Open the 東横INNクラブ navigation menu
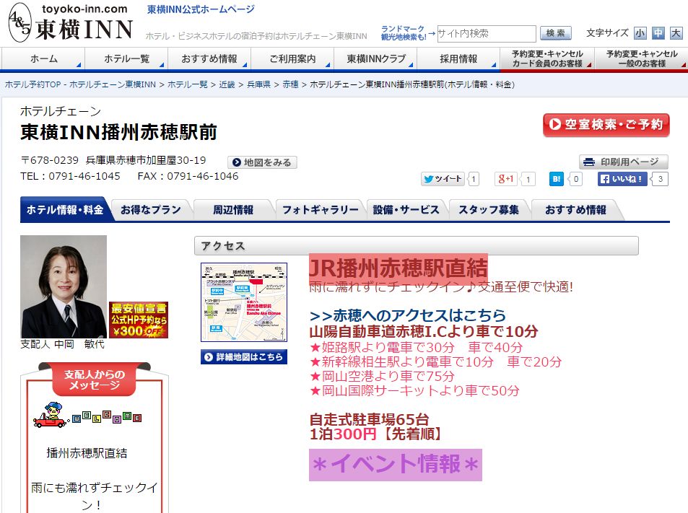Image resolution: width=688 pixels, height=513 pixels. coord(375,58)
